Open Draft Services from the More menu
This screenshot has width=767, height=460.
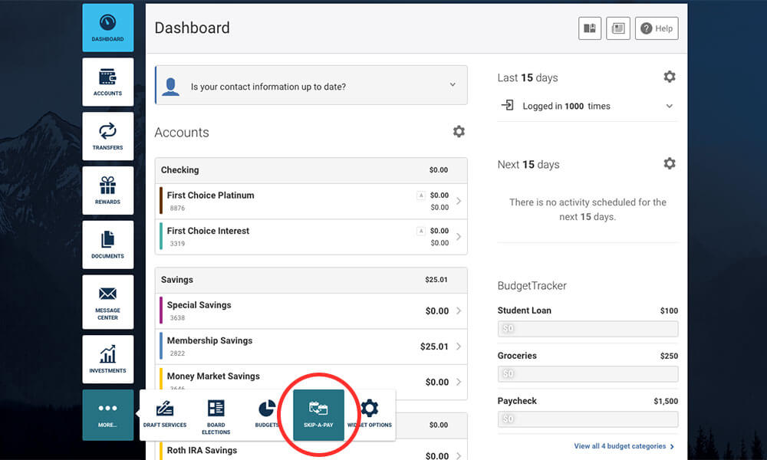coord(165,415)
